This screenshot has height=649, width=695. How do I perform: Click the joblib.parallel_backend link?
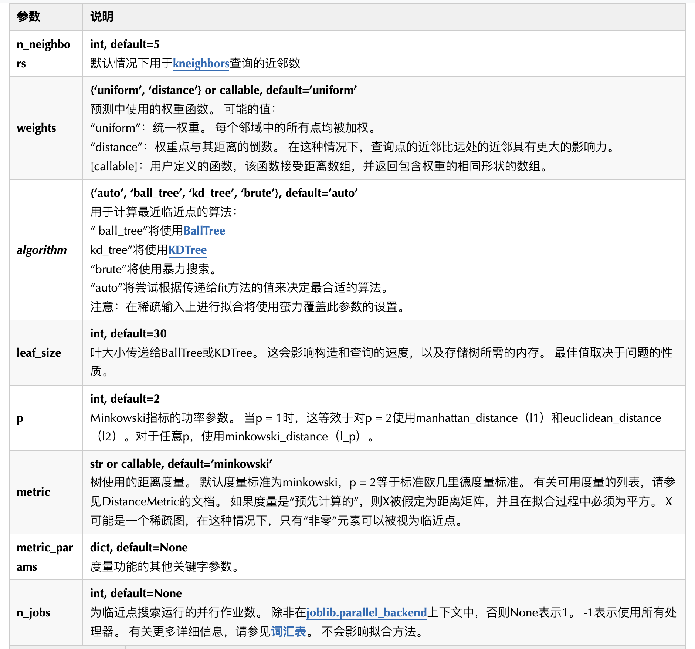366,612
